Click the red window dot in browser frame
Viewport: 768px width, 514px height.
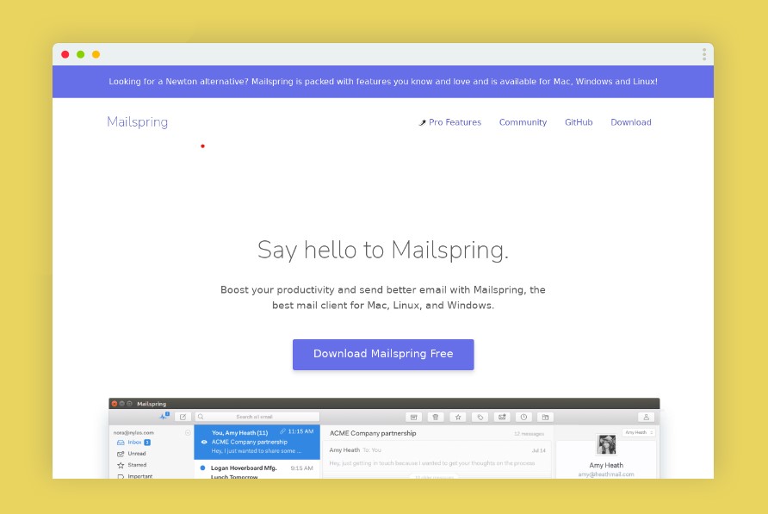(65, 54)
